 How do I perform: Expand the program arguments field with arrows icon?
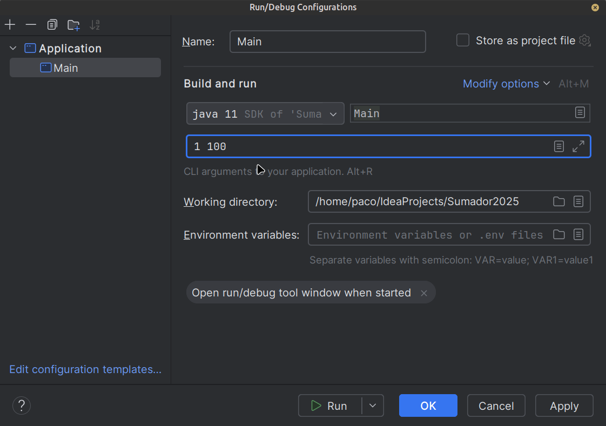(x=578, y=146)
